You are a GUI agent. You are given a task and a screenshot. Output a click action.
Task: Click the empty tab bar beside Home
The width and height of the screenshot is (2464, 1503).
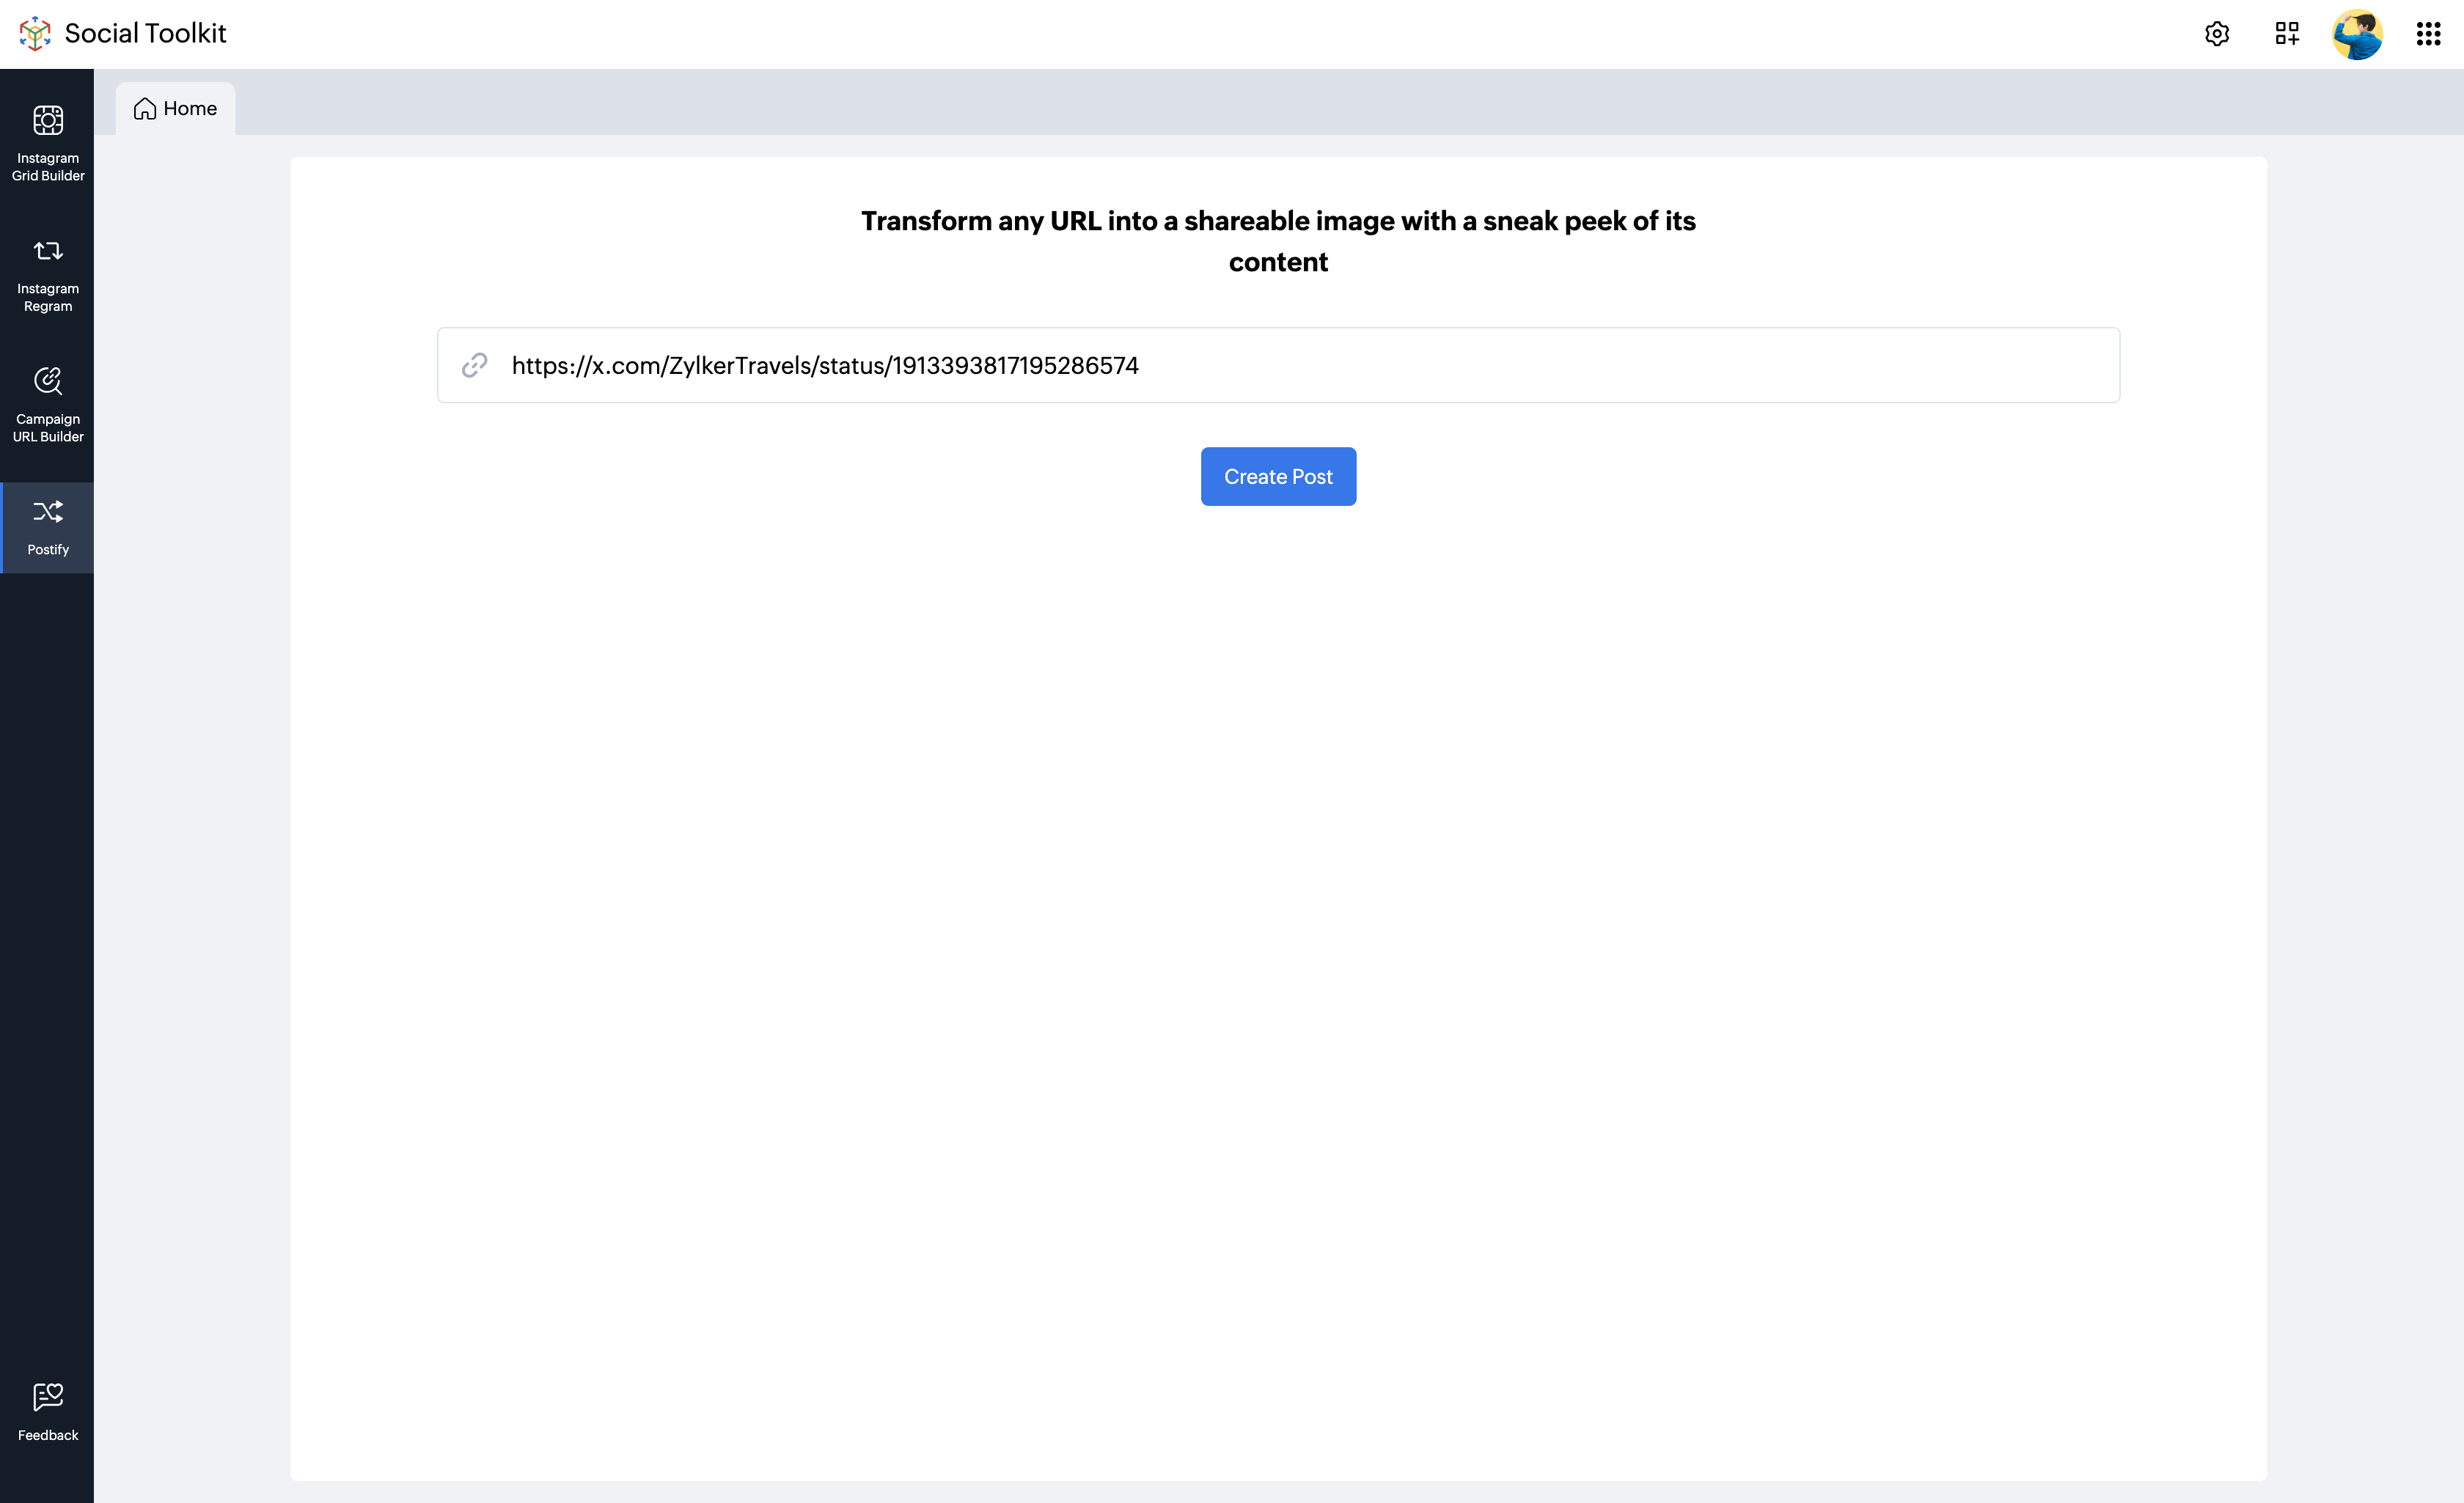(1300, 103)
